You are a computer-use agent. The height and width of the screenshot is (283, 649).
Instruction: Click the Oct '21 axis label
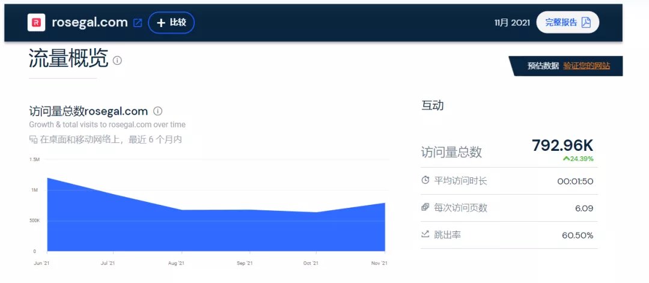pyautogui.click(x=311, y=263)
